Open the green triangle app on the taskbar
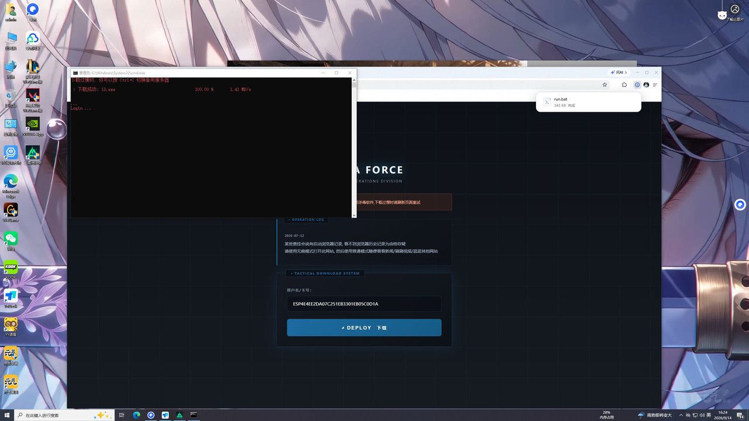This screenshot has height=421, width=749. (x=180, y=415)
